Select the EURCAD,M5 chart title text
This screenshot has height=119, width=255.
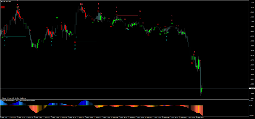6,1
